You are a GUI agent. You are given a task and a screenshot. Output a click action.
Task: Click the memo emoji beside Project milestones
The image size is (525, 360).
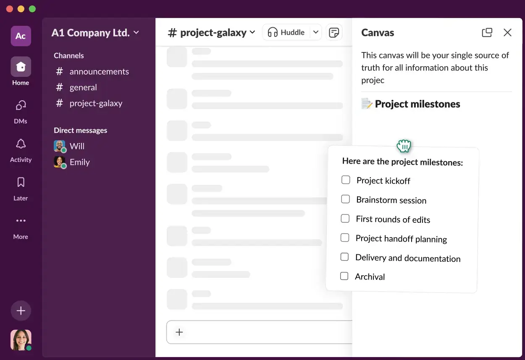click(x=367, y=104)
